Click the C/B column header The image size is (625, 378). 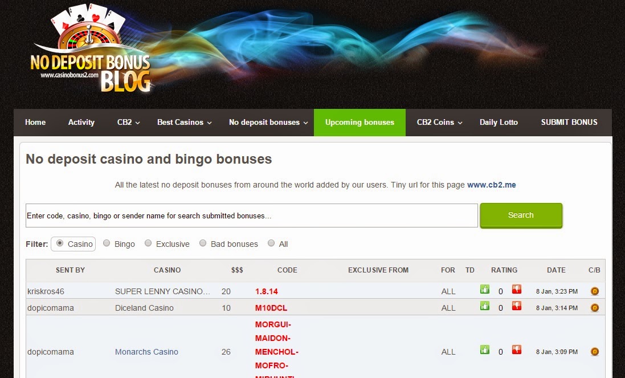point(594,270)
